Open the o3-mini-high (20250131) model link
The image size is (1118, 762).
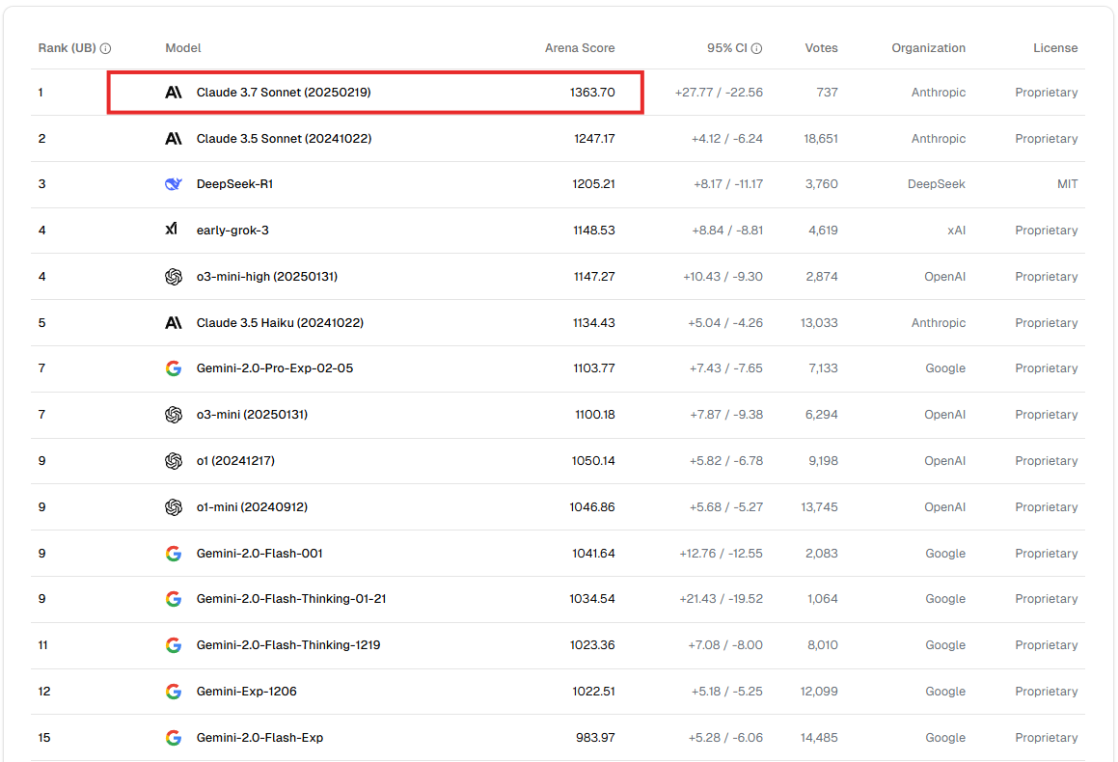pos(266,277)
